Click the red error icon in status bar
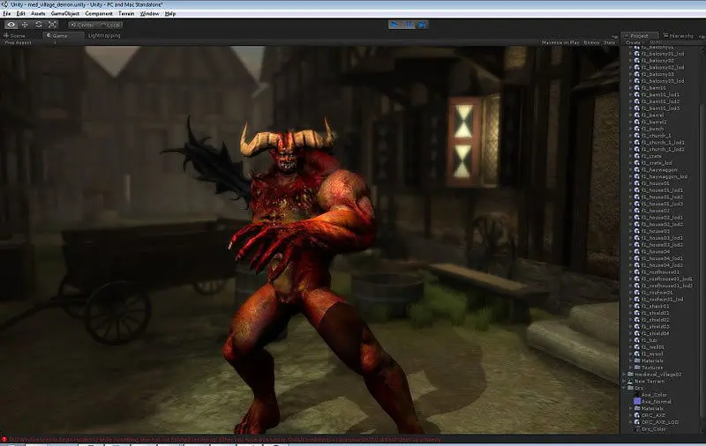706x446 pixels. pyautogui.click(x=4, y=439)
